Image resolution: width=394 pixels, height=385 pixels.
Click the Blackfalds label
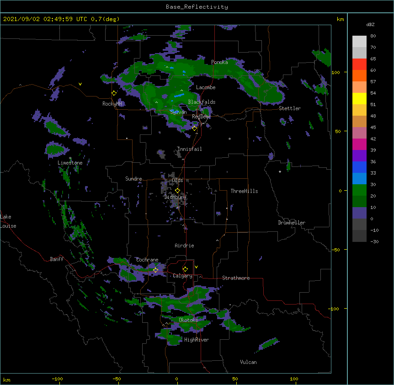point(202,102)
